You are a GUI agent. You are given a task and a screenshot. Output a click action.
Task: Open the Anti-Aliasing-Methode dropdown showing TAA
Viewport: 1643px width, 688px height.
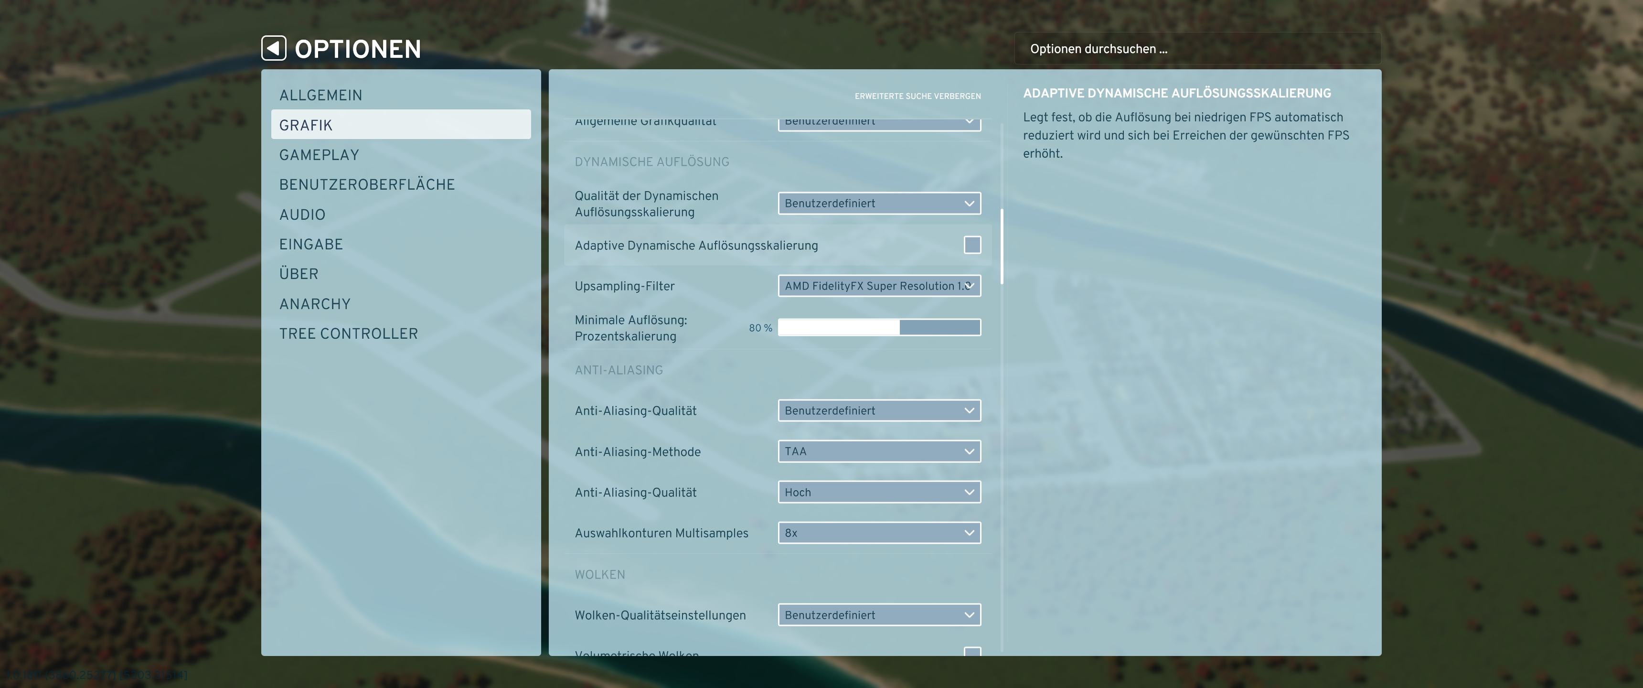880,451
